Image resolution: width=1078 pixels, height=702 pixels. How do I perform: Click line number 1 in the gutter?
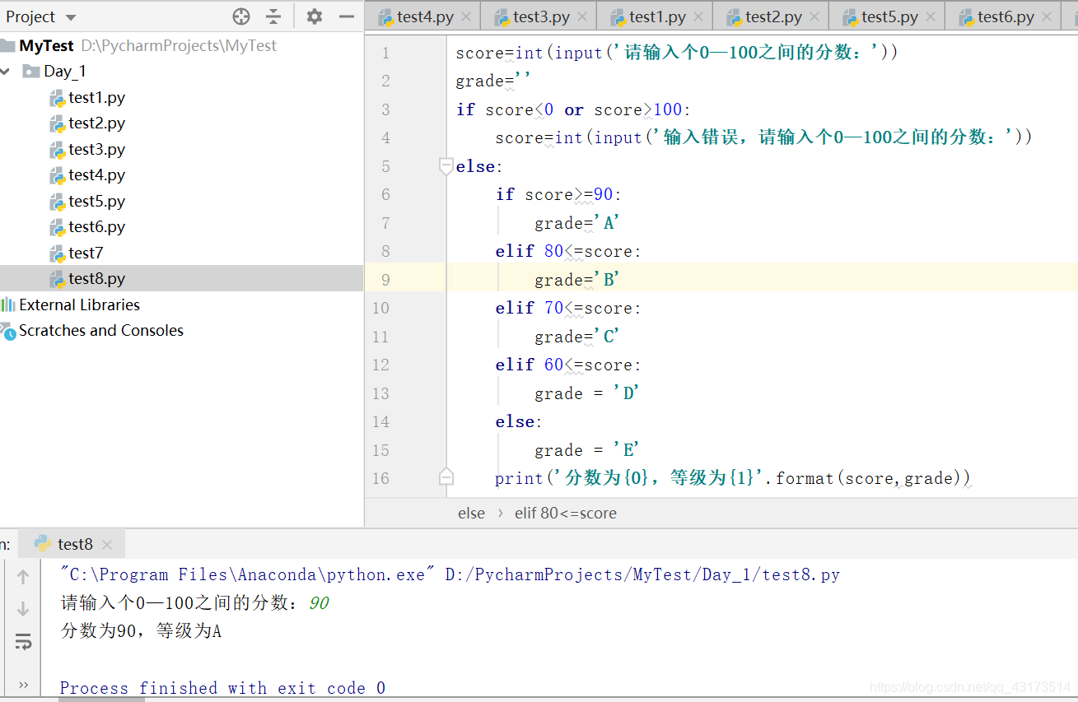coord(385,53)
